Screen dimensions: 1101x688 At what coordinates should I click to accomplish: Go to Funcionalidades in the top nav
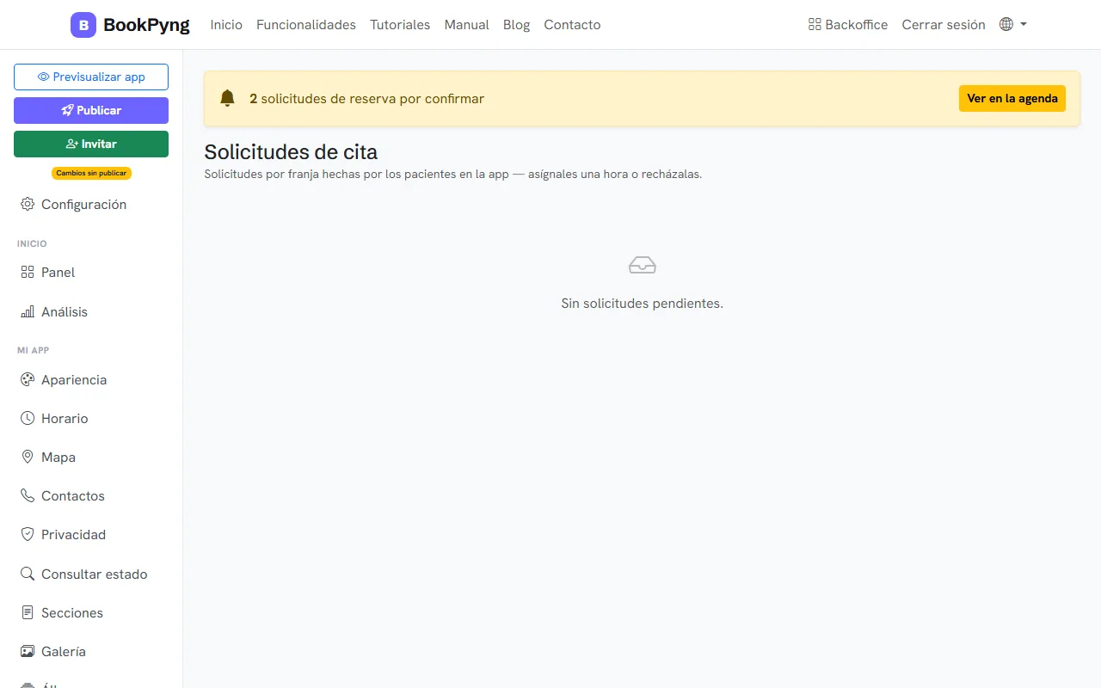(306, 25)
